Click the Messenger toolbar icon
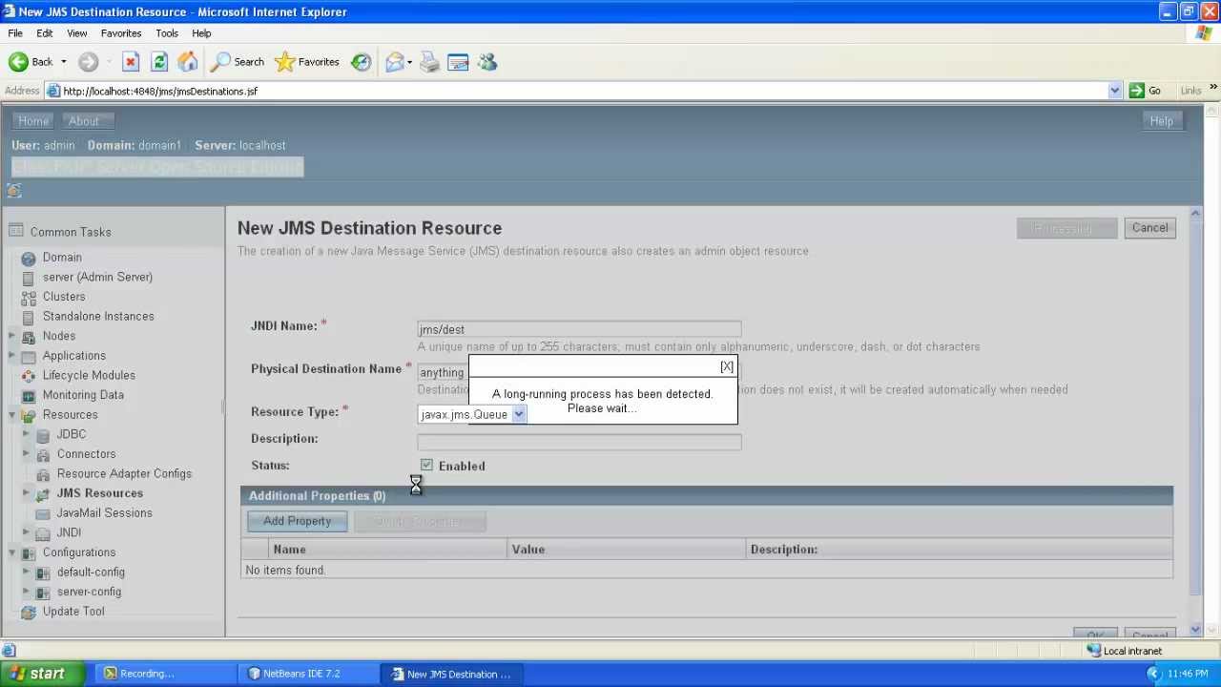Screen dimensions: 1221x687 coord(487,62)
